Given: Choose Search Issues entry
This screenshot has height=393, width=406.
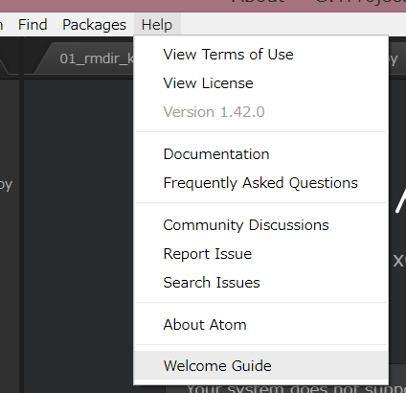Looking at the screenshot, I should click(260, 283).
